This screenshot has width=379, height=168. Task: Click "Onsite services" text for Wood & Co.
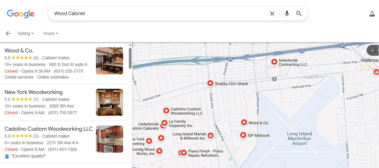coord(19,77)
